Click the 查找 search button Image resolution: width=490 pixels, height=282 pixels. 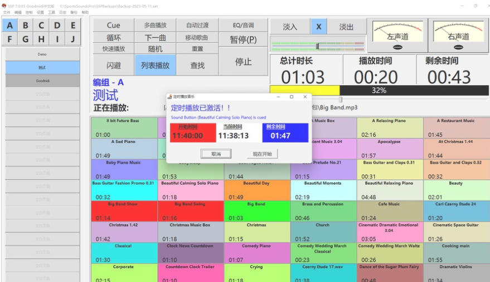[197, 65]
